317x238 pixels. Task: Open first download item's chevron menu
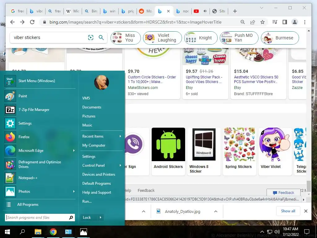tap(144, 211)
